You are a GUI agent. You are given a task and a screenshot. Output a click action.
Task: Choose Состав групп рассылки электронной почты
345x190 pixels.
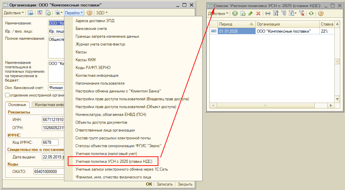coord(113,138)
